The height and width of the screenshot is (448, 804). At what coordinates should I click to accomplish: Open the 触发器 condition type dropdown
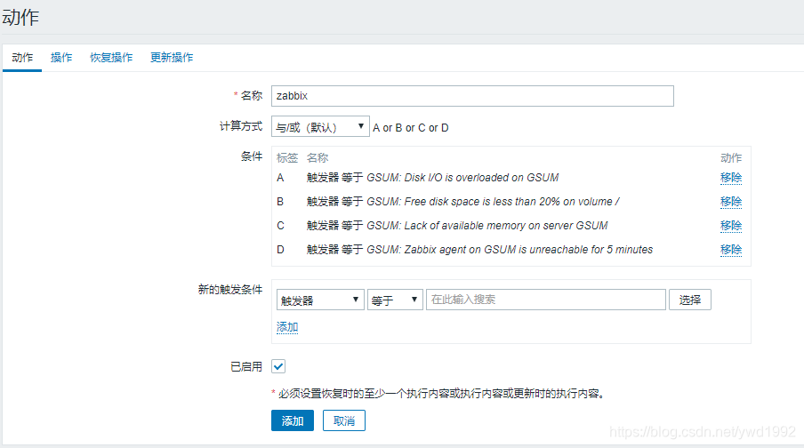pos(320,300)
